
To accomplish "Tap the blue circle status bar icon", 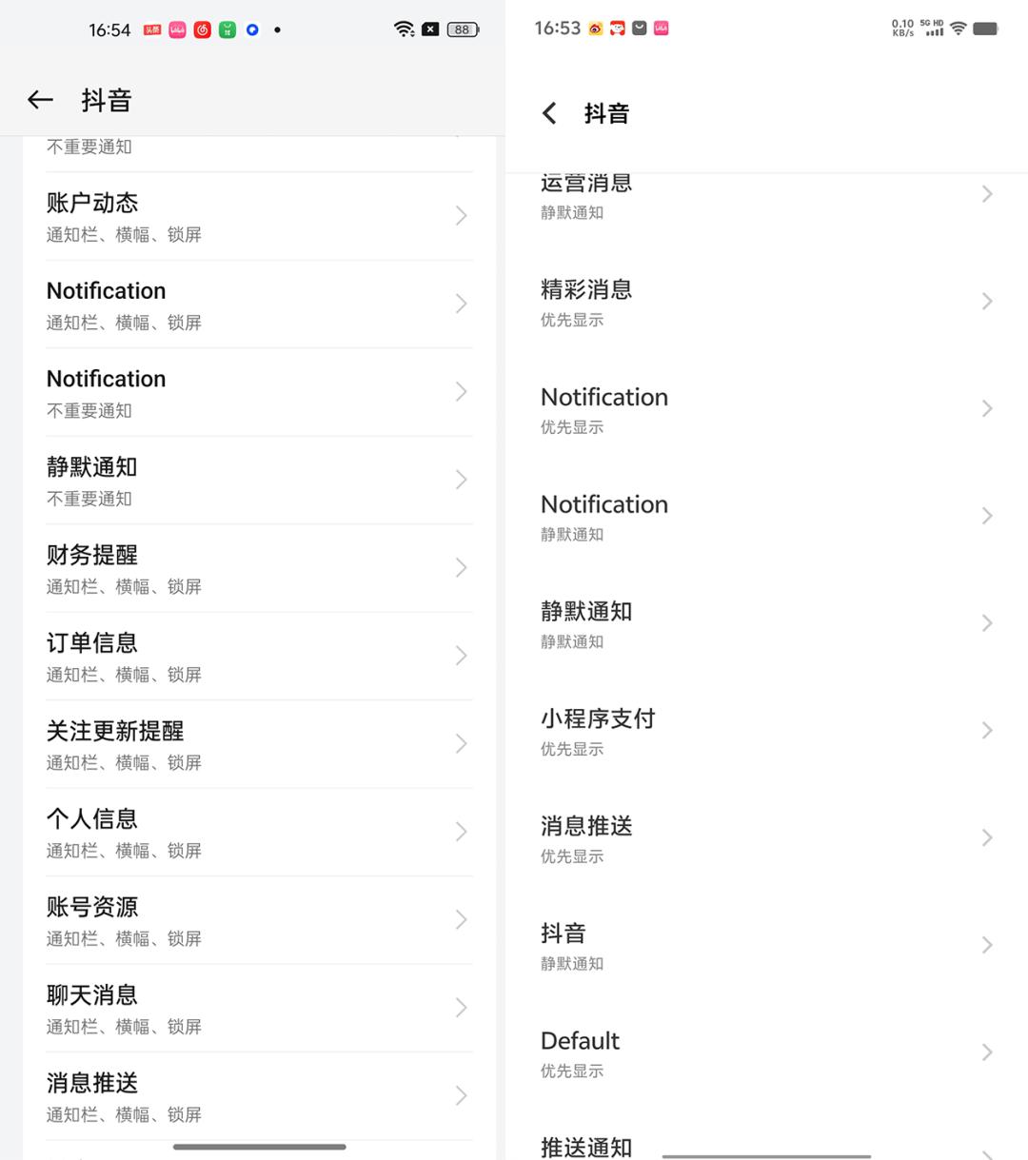I will pyautogui.click(x=252, y=29).
